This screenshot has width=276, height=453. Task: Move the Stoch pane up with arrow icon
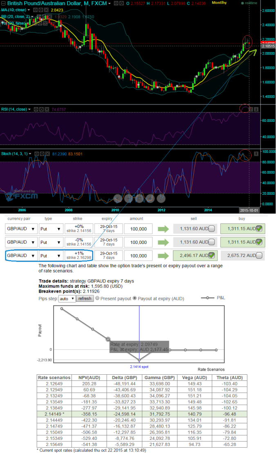pos(256,154)
